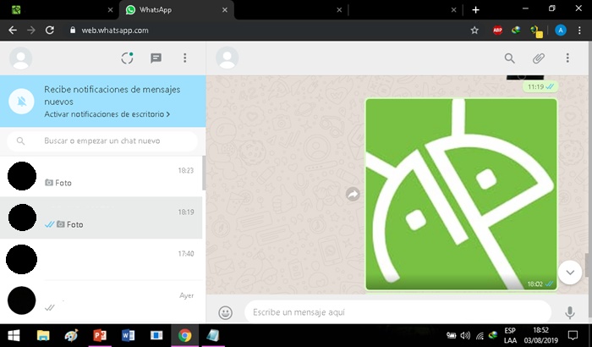Go back using the browser back arrow

tap(13, 30)
